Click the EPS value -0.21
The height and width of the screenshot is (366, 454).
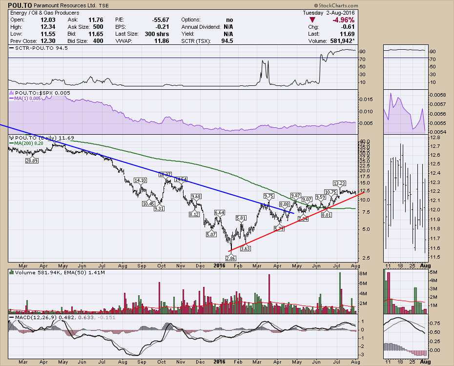tap(162, 27)
